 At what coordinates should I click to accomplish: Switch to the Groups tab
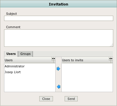(x=25, y=54)
